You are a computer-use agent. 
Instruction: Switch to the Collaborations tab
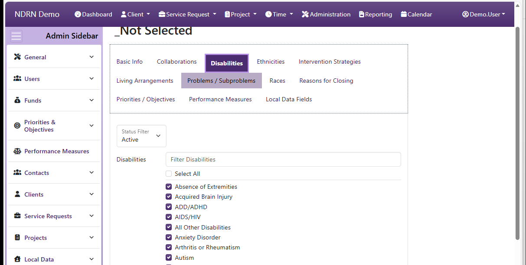176,62
